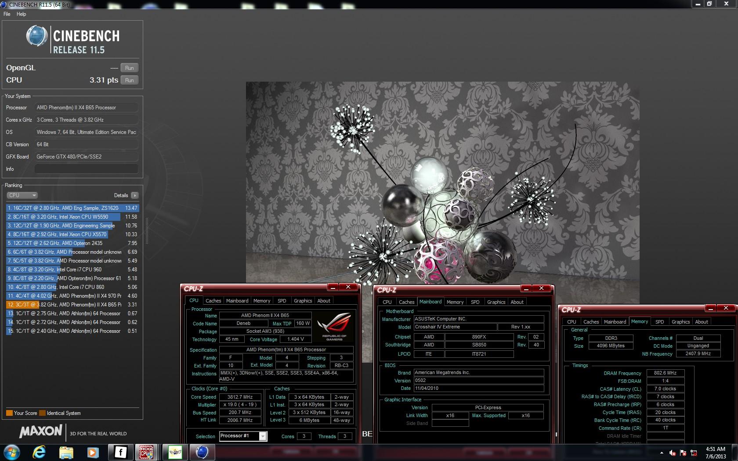Open the Windows Start menu orb
The height and width of the screenshot is (461, 738).
12,452
